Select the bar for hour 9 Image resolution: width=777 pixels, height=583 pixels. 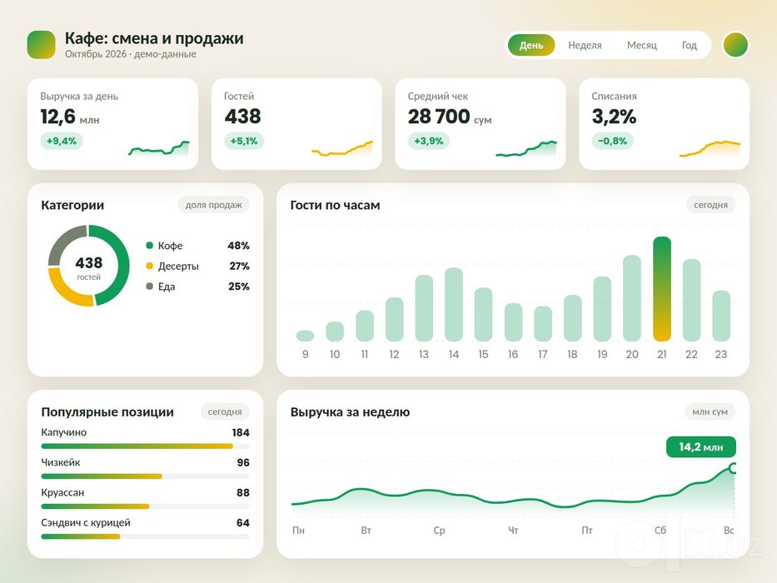[x=306, y=336]
